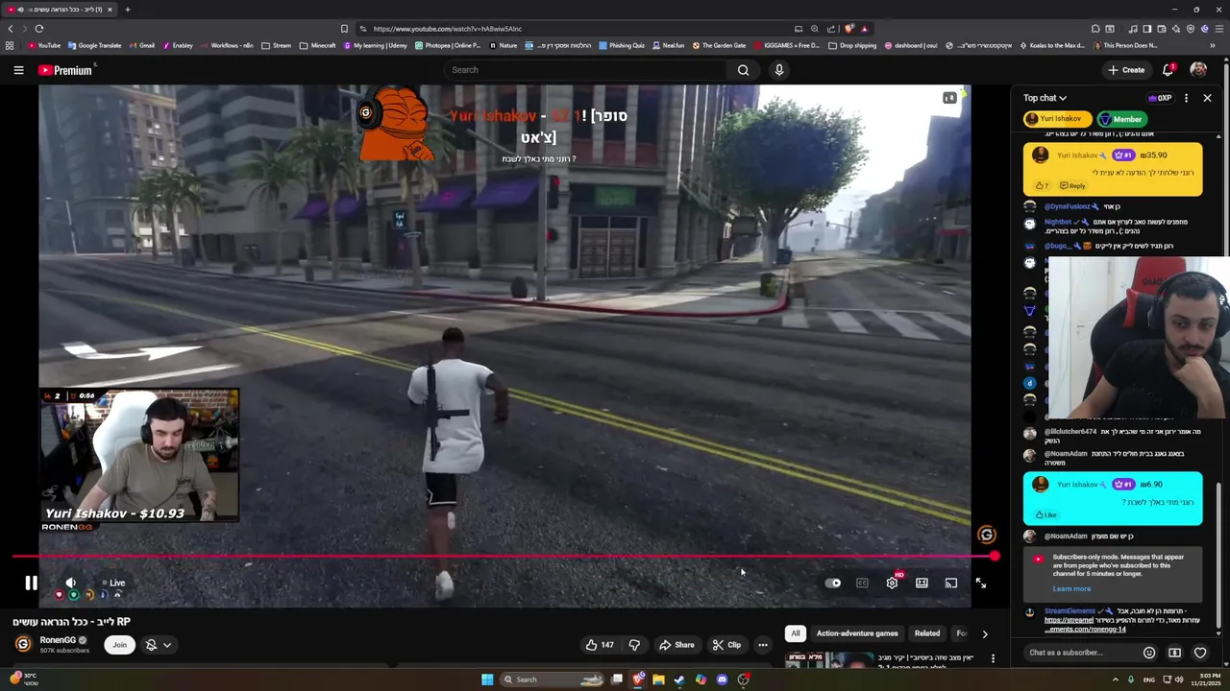Focus the YouTube Search box

[x=586, y=70]
